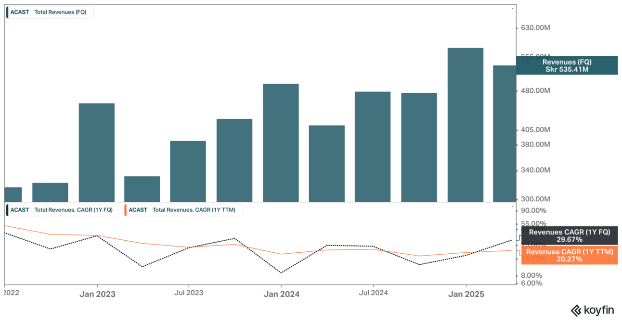Viewport: 622px width, 321px height.
Task: Click the tallest revenue bar in the chart
Action: 465,125
